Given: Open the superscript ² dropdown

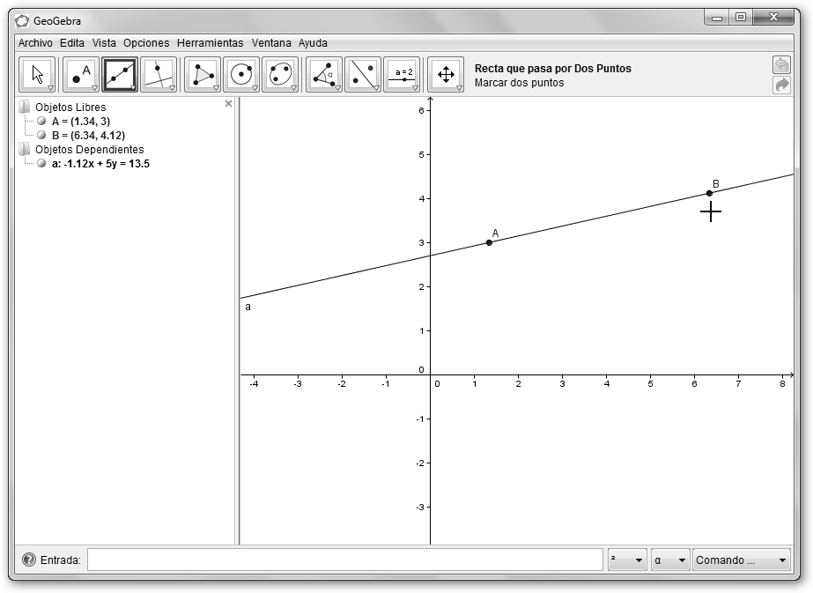Looking at the screenshot, I should pyautogui.click(x=627, y=560).
